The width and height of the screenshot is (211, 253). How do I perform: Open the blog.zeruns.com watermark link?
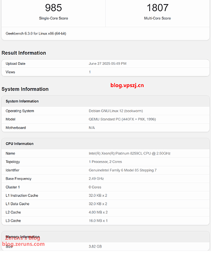point(23,244)
